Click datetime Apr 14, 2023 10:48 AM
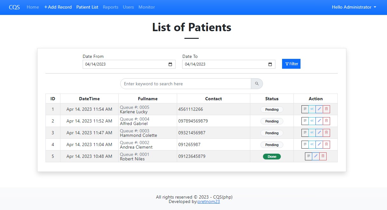 [89, 157]
